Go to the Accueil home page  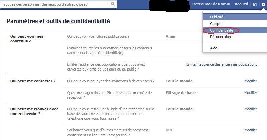point(241,4)
